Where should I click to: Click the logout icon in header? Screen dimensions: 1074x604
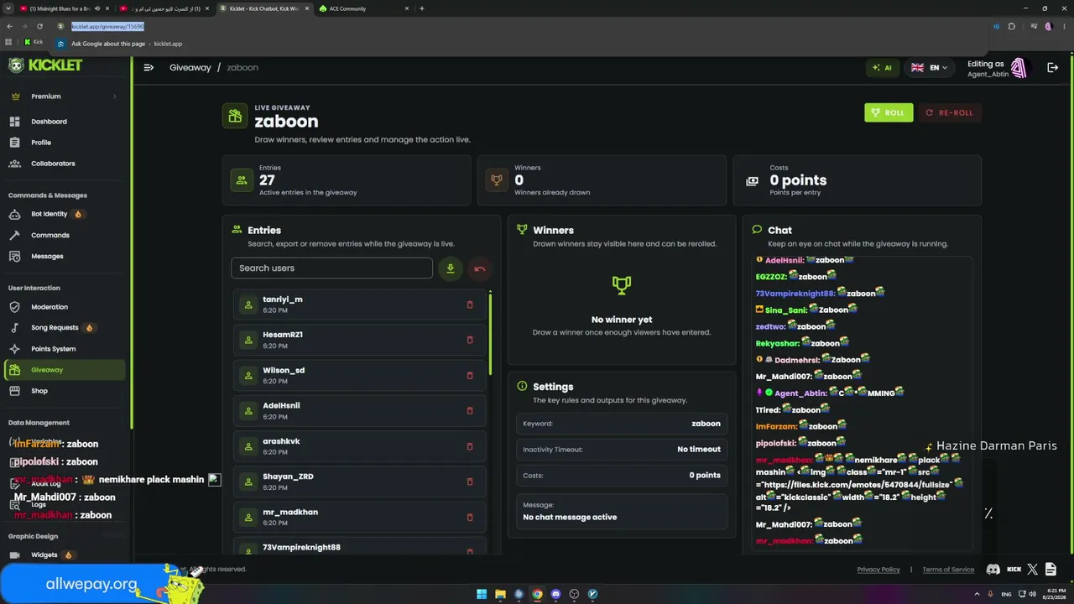tap(1052, 68)
